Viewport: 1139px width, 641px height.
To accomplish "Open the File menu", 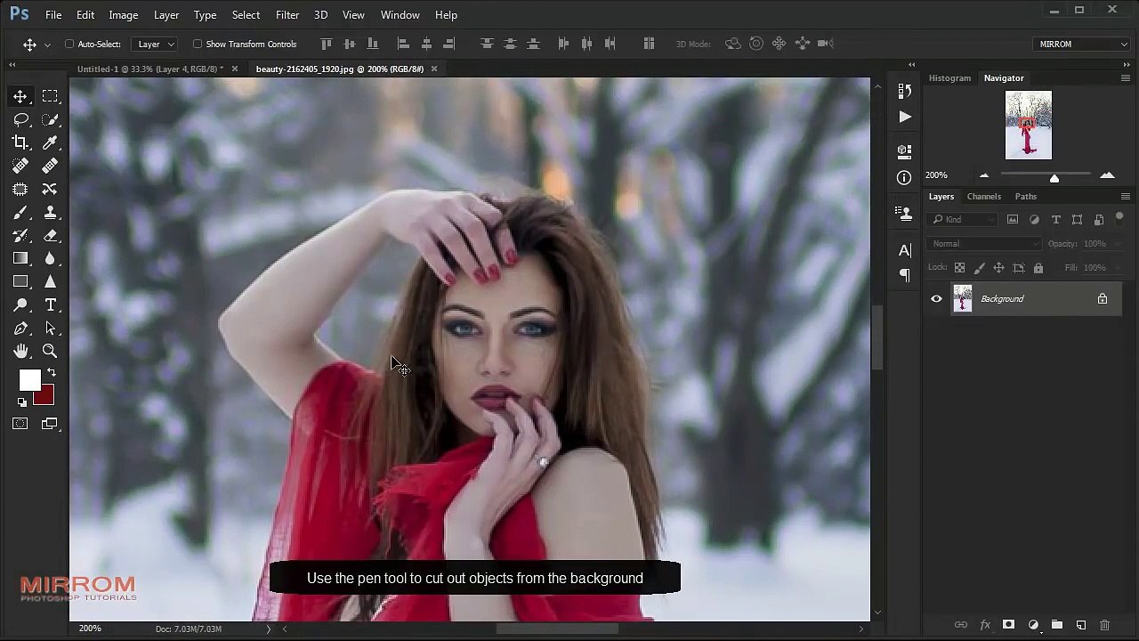I will 53,15.
